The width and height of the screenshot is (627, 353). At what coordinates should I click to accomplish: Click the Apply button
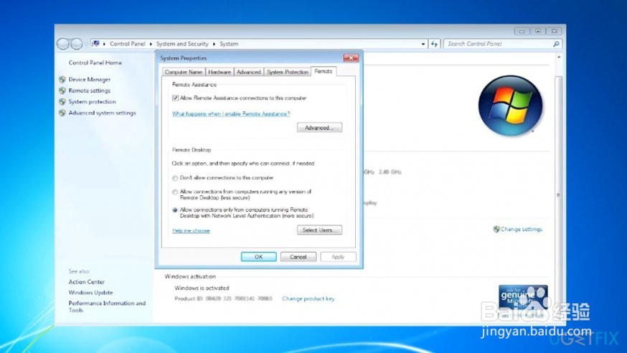(x=338, y=257)
